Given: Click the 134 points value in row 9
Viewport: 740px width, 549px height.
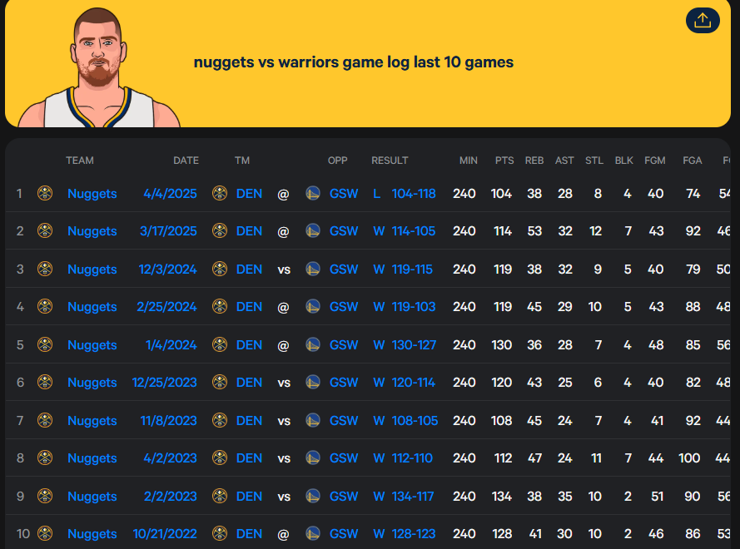Looking at the screenshot, I should [502, 496].
